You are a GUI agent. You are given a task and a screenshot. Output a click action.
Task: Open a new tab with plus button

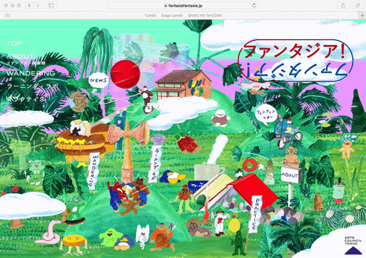point(362,15)
